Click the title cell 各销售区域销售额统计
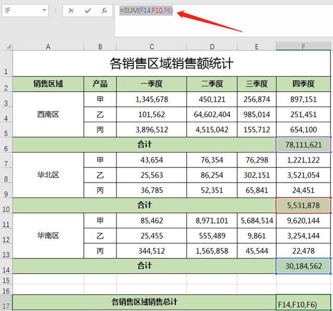This screenshot has height=311, width=333. [x=171, y=63]
